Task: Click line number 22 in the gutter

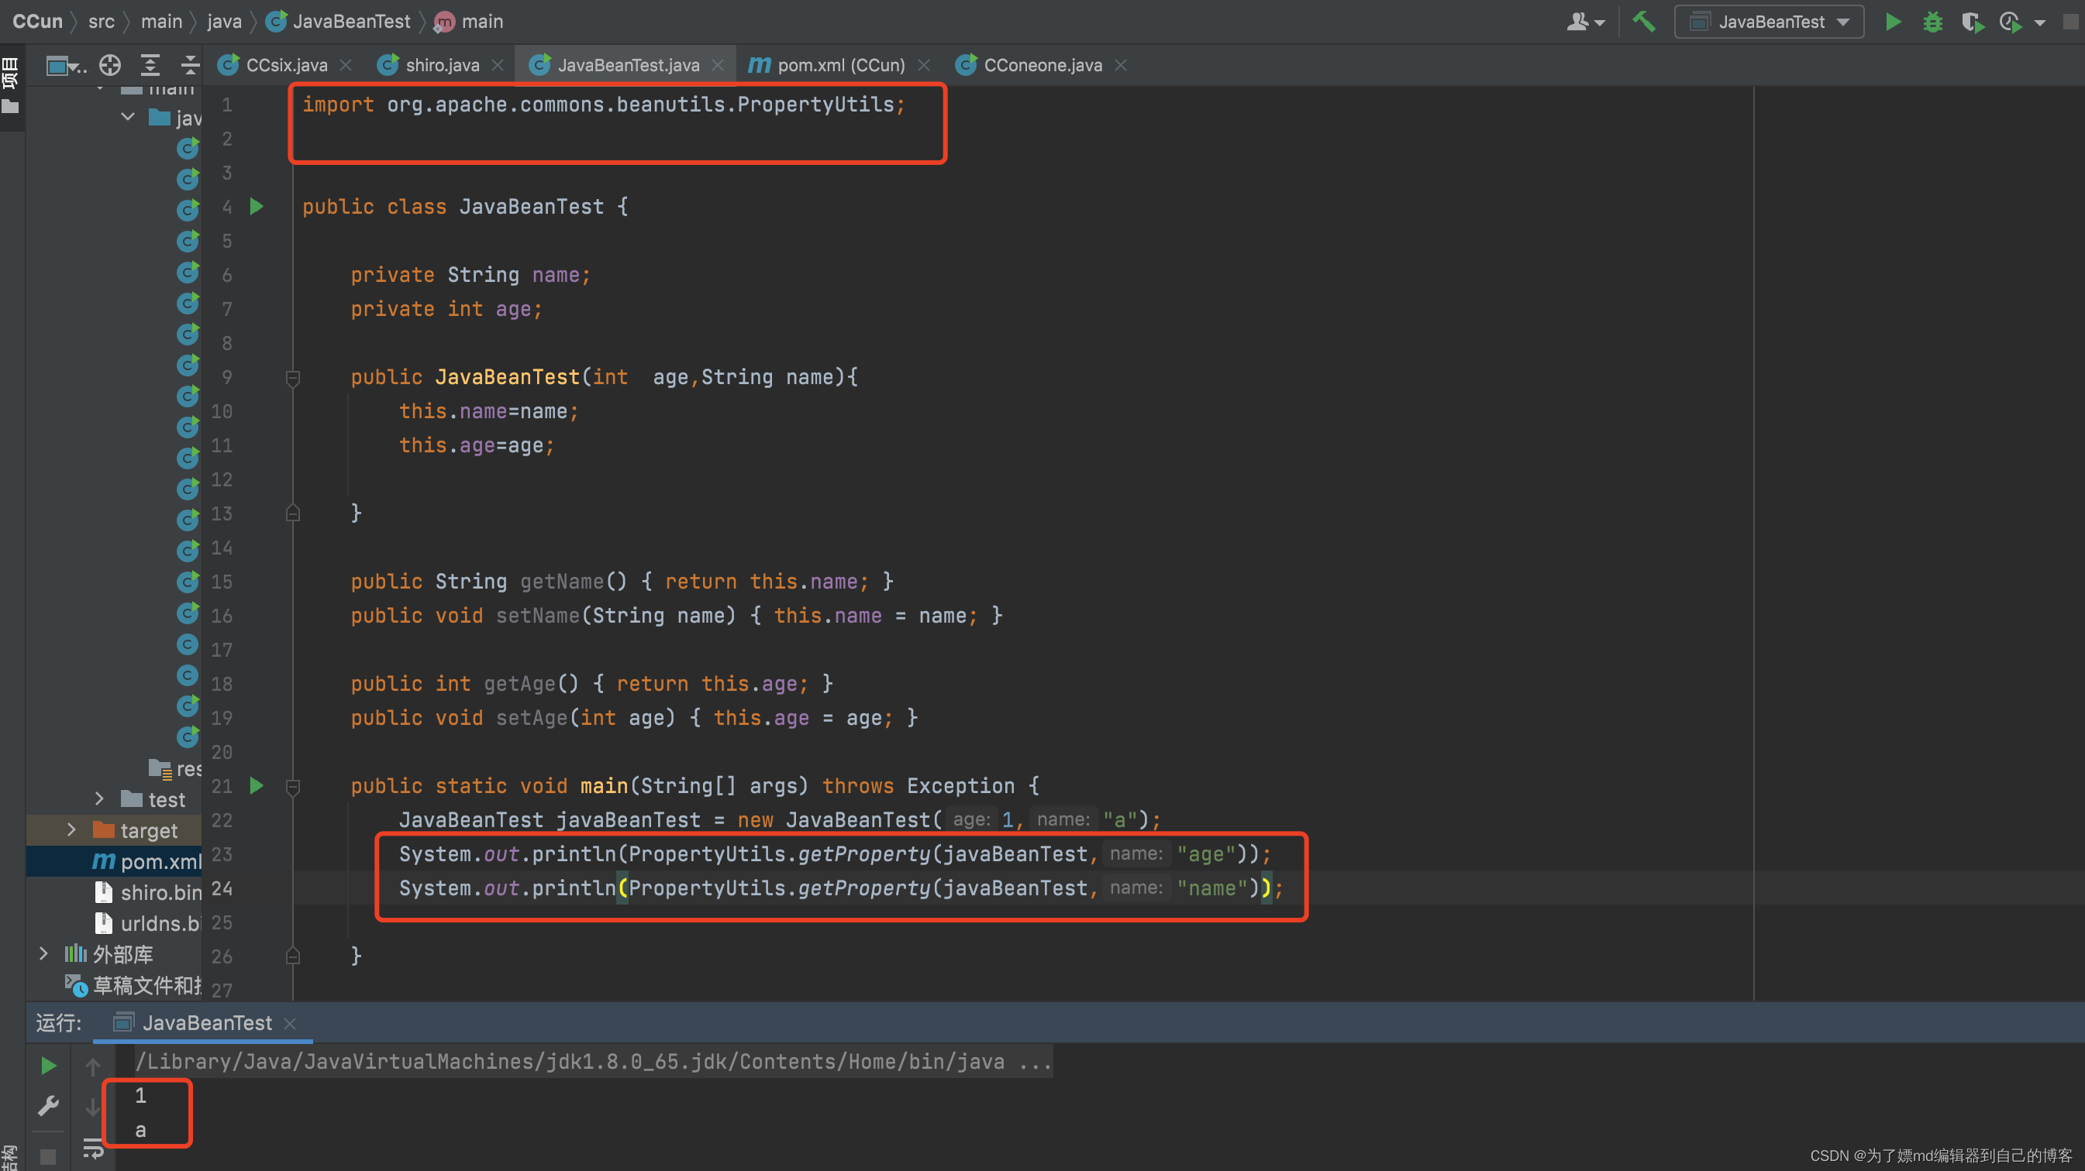Action: point(222,820)
